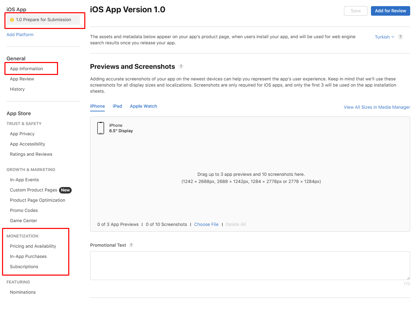Click the iPhone 6.5" Display device icon

101,128
